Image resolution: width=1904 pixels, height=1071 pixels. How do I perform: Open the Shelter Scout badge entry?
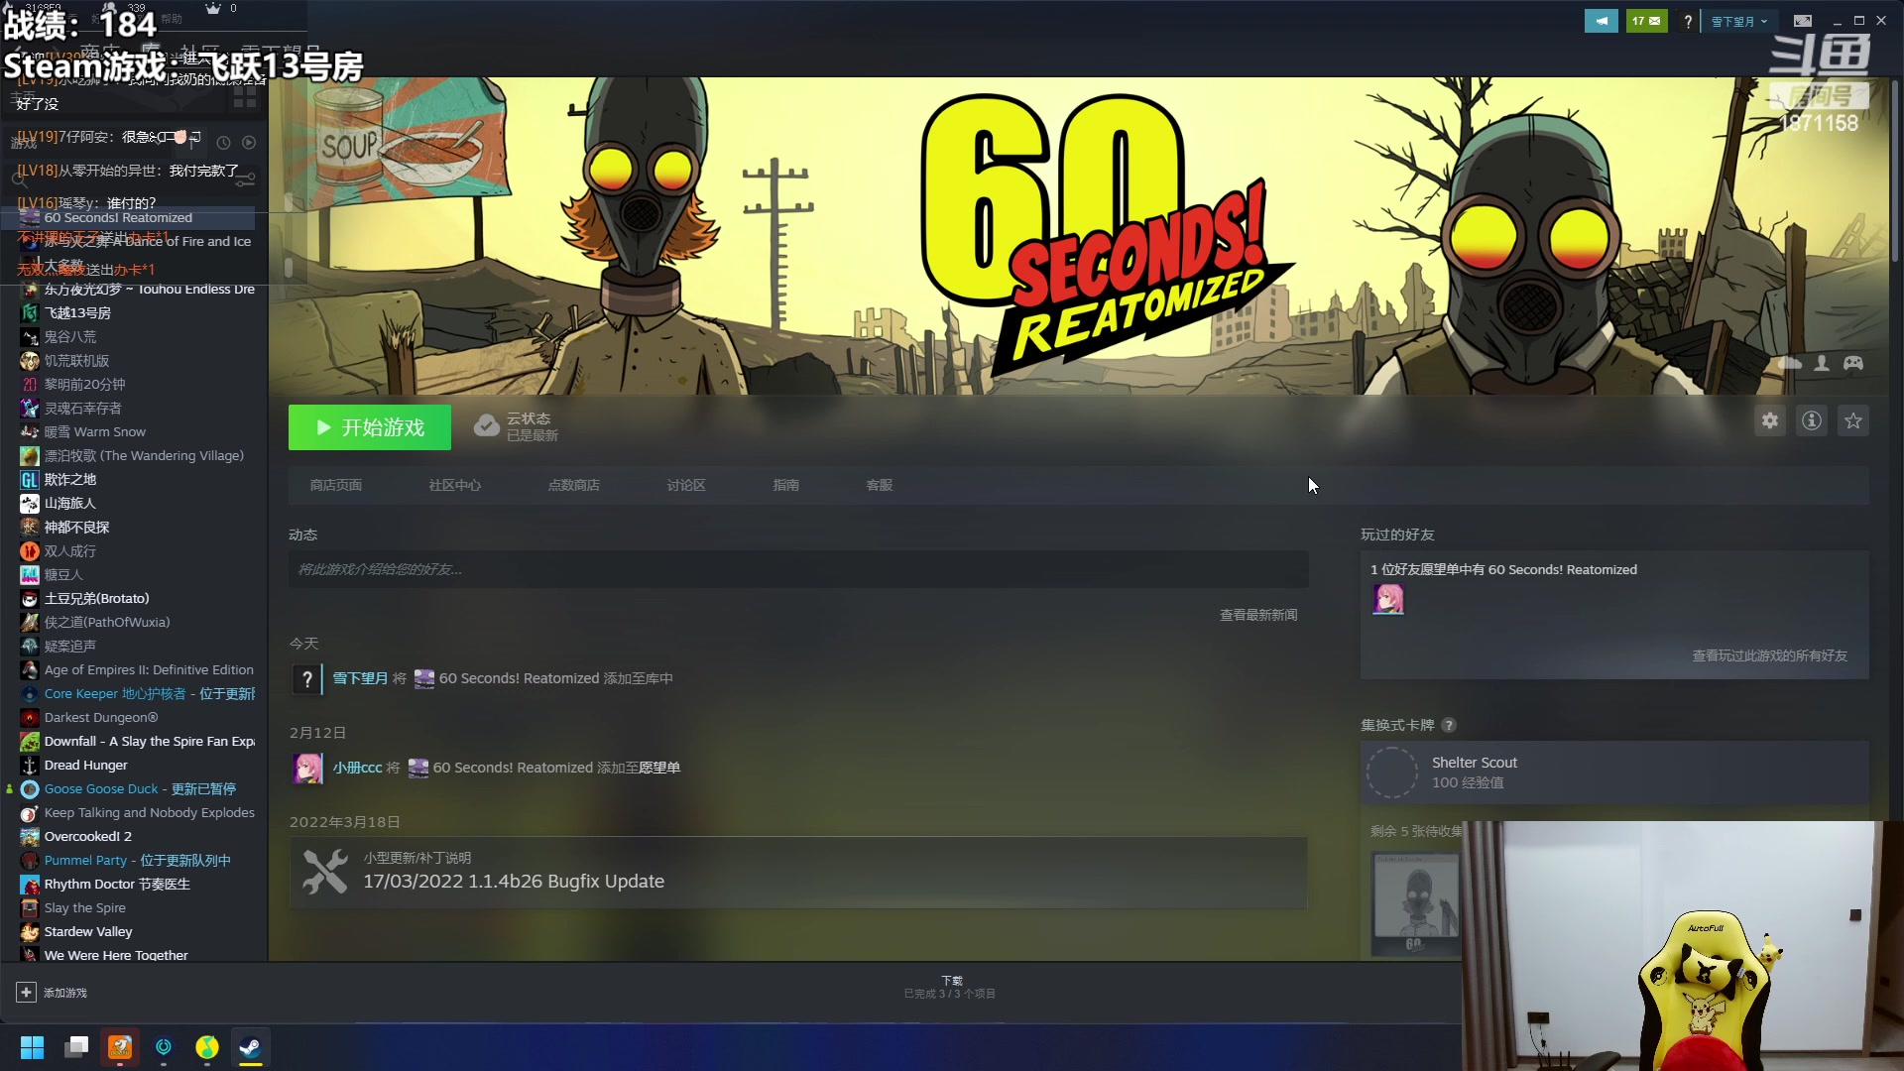tap(1614, 773)
